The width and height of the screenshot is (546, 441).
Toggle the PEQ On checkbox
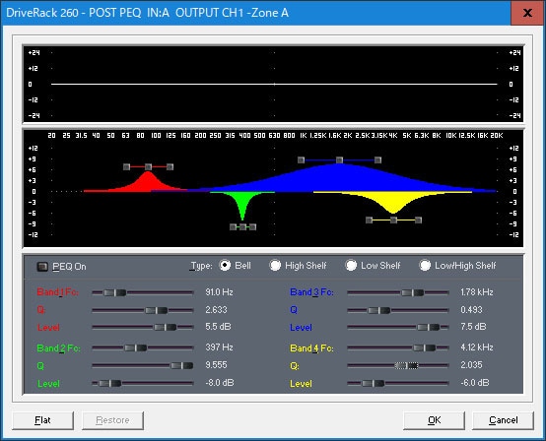(x=42, y=267)
